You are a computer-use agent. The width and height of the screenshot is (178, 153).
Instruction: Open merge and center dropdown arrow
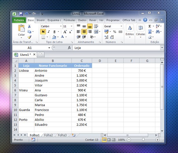(x=100, y=32)
